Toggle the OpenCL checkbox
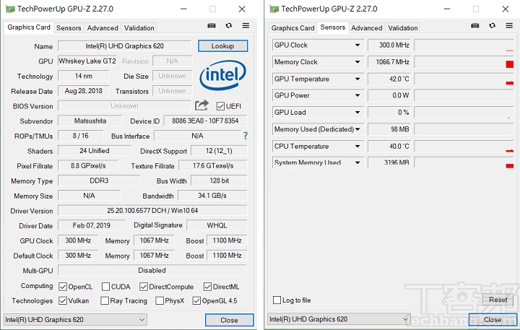Viewport: 520px width, 330px height. coord(63,287)
